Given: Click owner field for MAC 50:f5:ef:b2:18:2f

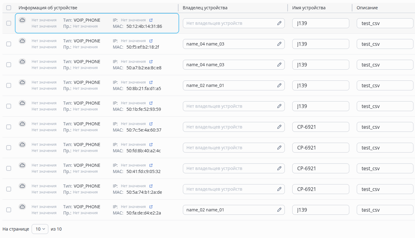Looking at the screenshot, I should (x=234, y=44).
